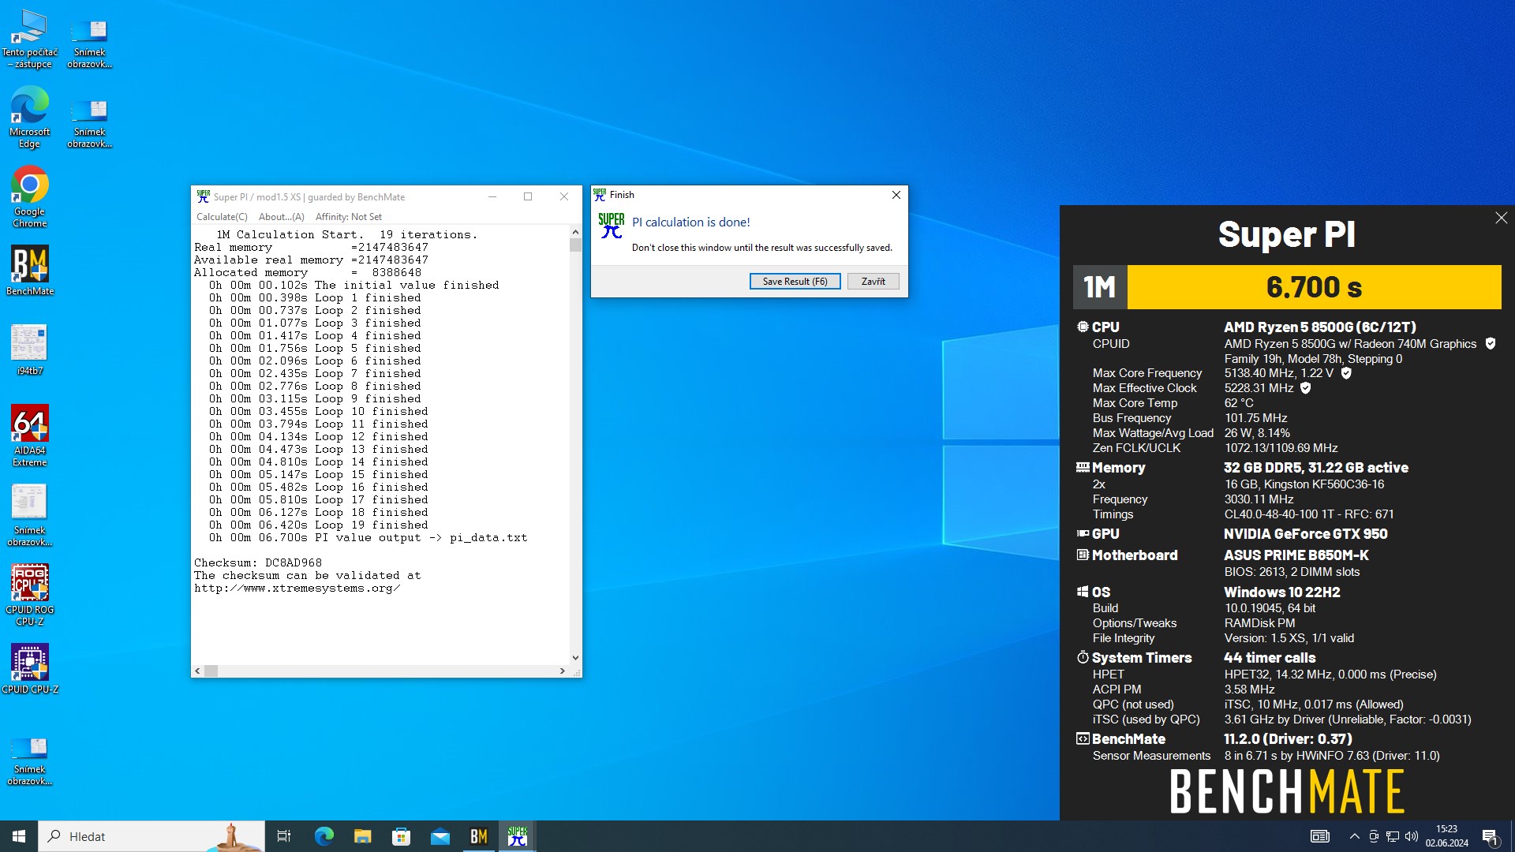Launch BenchMate desktop shortcut
Viewport: 1515px width, 852px height.
click(x=30, y=271)
